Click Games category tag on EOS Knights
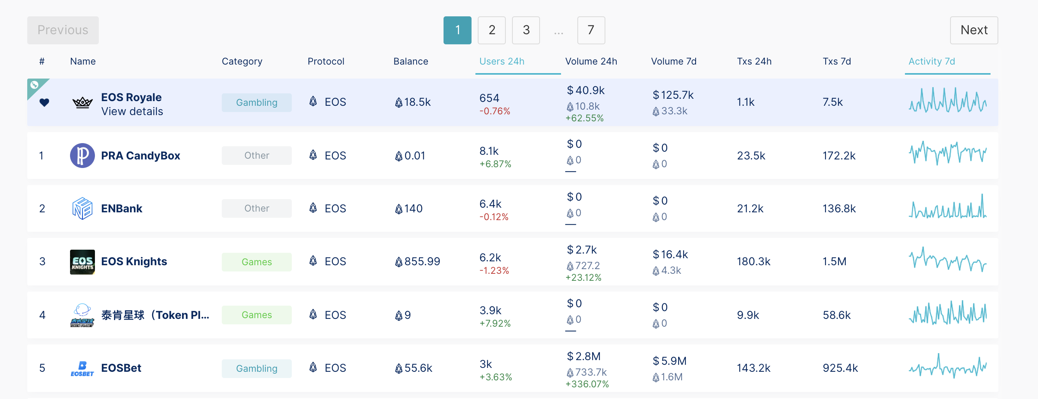 (256, 262)
